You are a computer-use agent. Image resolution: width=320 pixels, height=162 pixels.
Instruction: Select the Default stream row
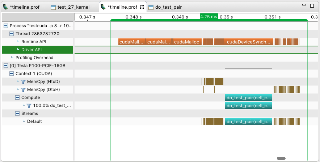click(x=37, y=121)
